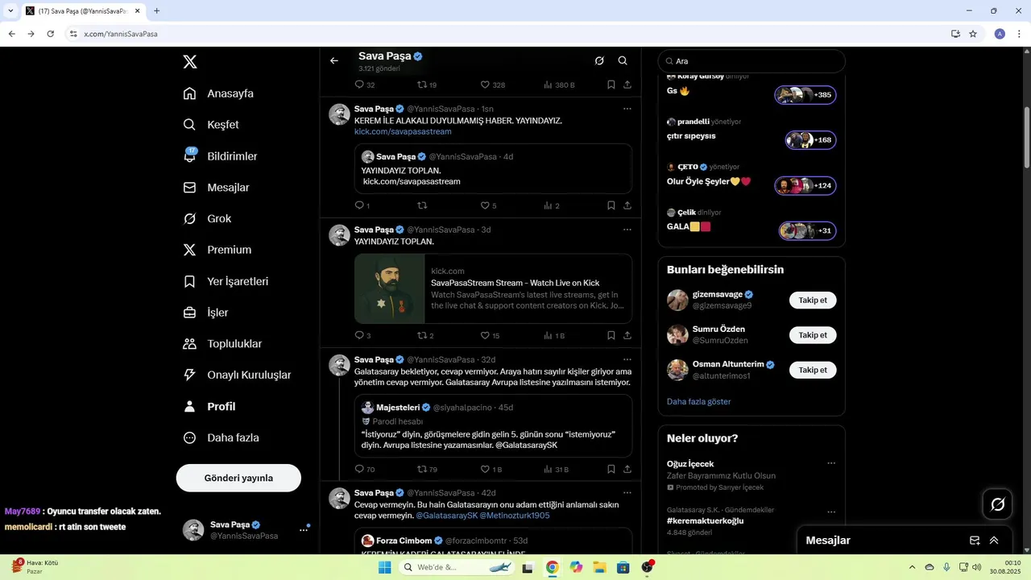Follow Osman Altunterim with Takip et
The height and width of the screenshot is (580, 1031).
(813, 370)
